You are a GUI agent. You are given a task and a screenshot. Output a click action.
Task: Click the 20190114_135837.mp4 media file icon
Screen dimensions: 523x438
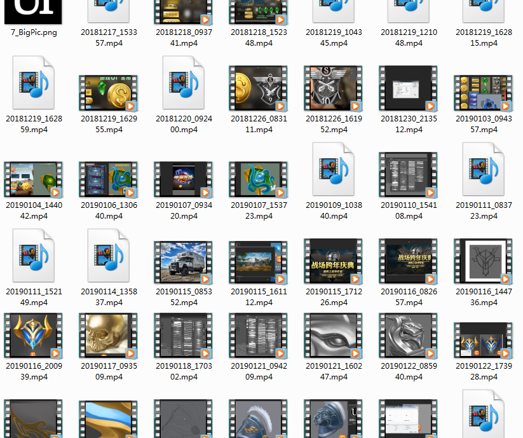[108, 256]
